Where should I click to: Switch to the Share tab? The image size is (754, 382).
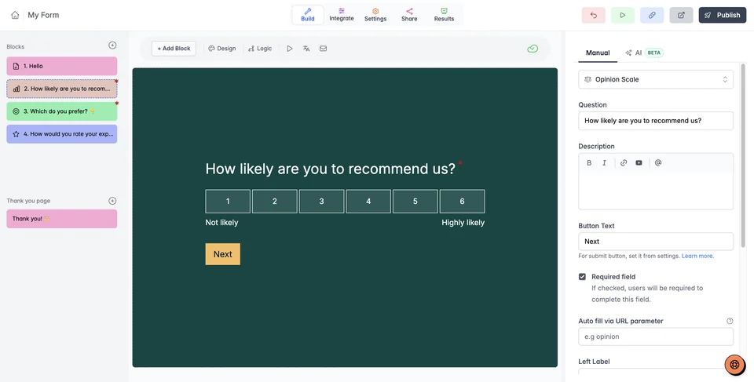click(409, 15)
